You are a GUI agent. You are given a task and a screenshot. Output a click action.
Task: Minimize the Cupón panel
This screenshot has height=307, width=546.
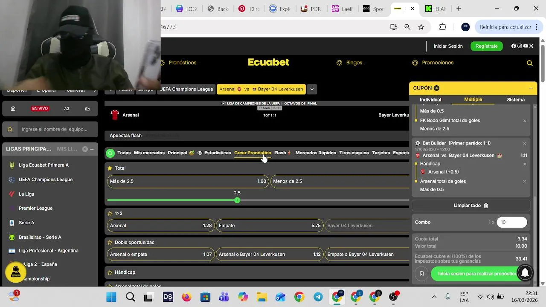coord(531,88)
